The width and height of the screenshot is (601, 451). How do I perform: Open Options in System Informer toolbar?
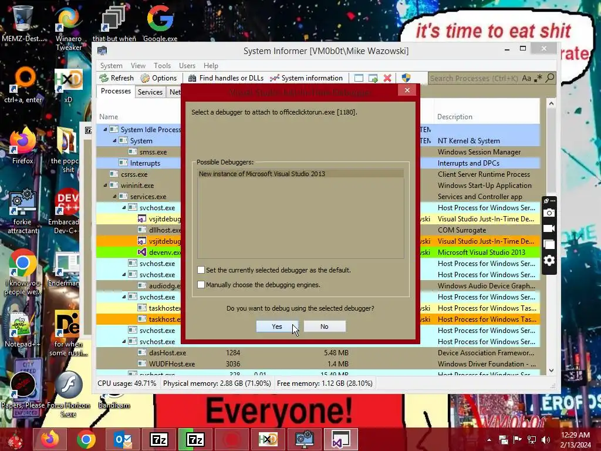[x=158, y=78]
